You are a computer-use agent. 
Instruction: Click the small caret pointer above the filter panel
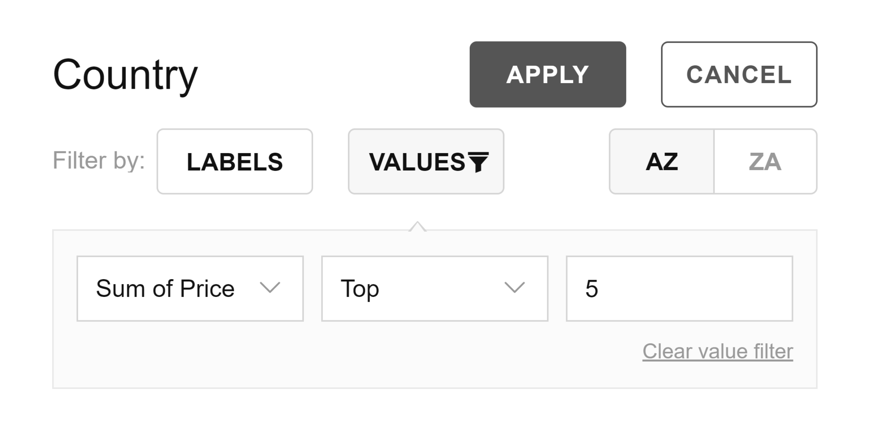[x=418, y=227]
